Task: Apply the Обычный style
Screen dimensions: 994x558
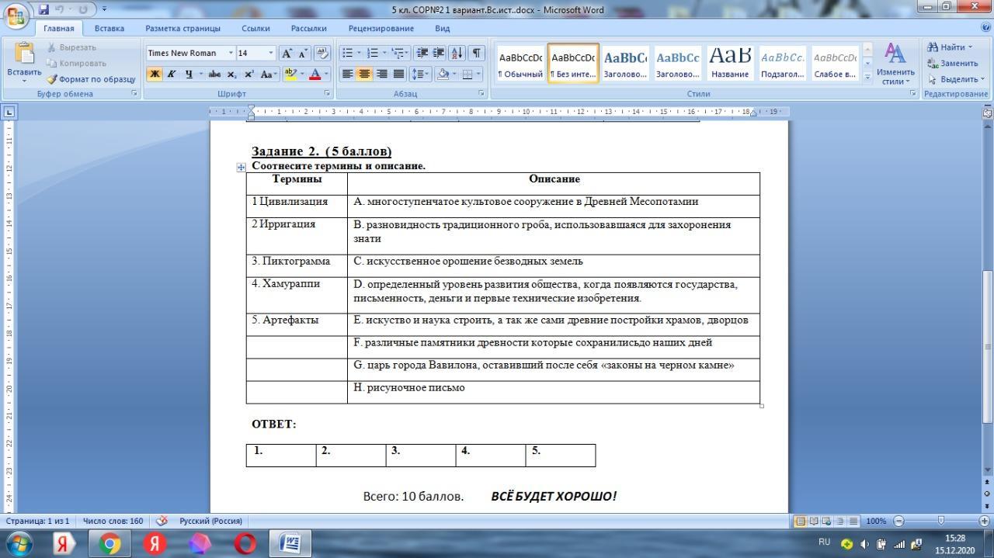Action: tap(520, 63)
